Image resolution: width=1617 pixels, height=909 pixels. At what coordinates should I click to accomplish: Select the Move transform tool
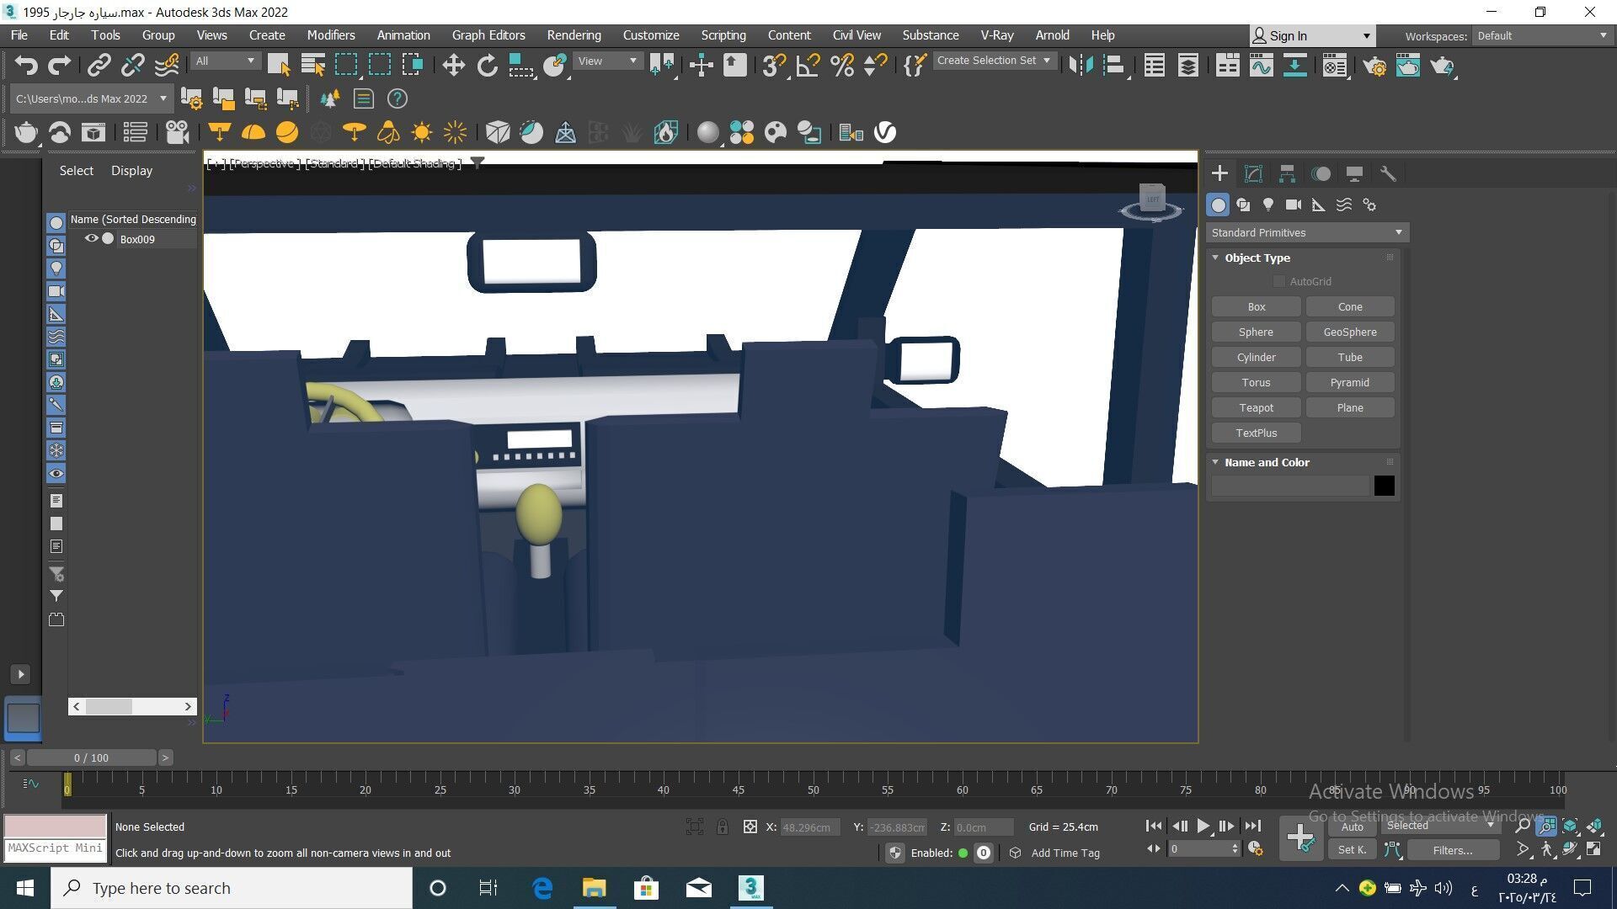pos(453,66)
